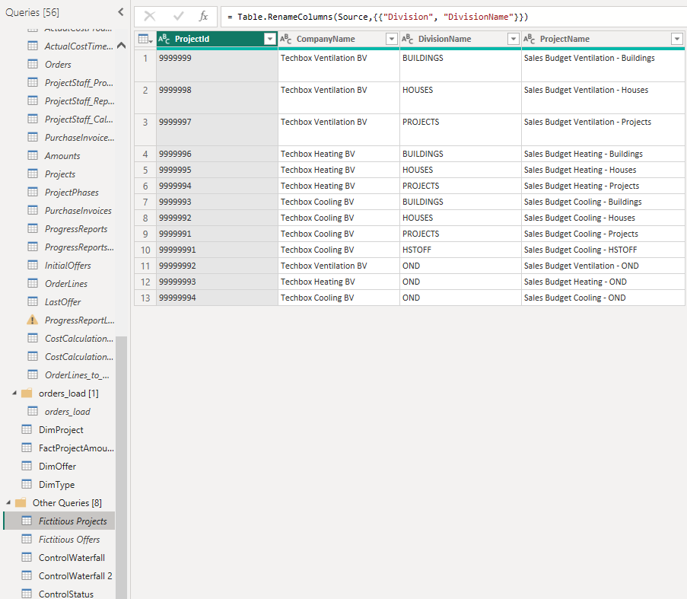This screenshot has width=687, height=599.
Task: Select row number 13 in the grid
Action: pos(145,298)
